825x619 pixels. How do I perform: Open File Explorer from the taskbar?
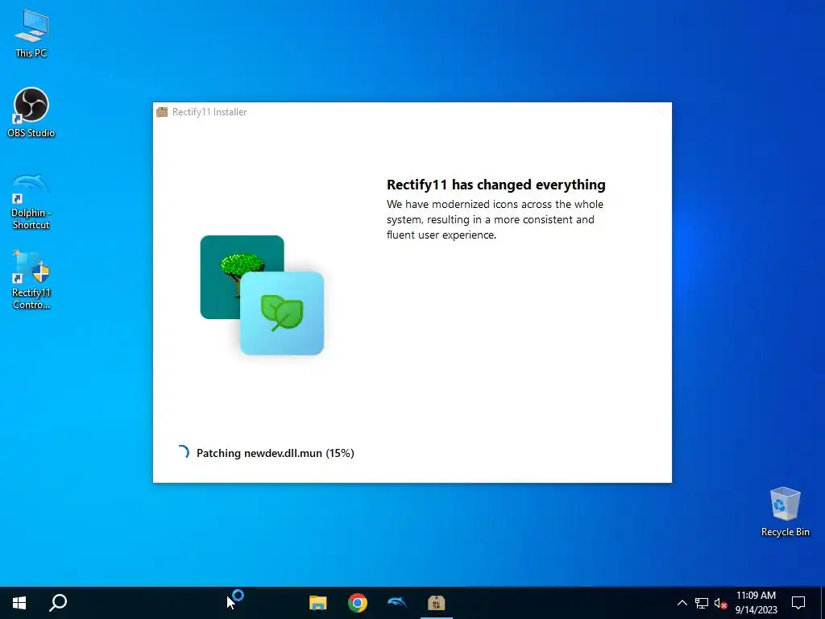click(317, 603)
